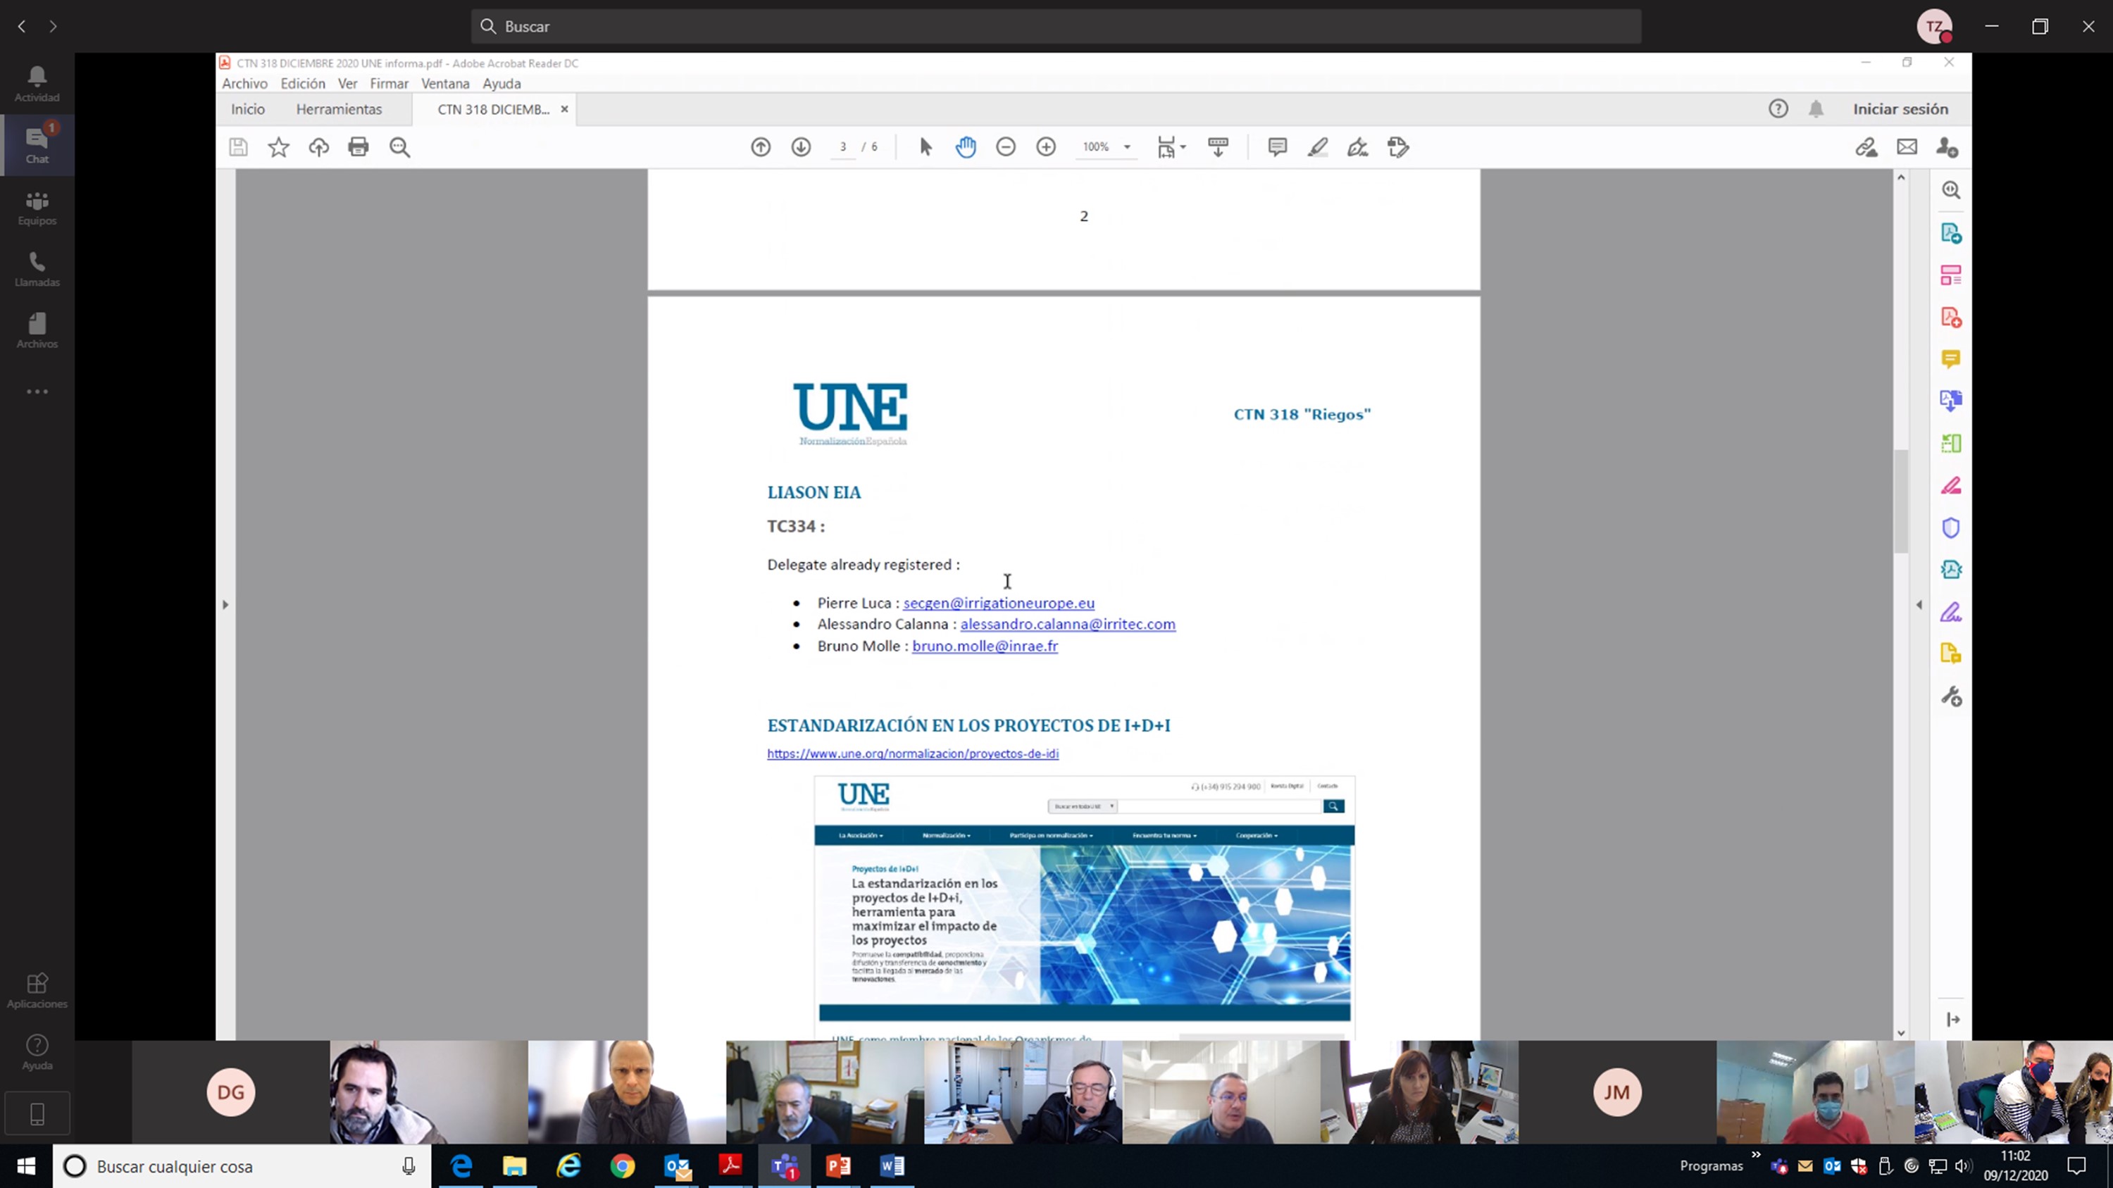
Task: Click the mobile device icon in Teams sidebar
Action: pyautogui.click(x=37, y=1113)
